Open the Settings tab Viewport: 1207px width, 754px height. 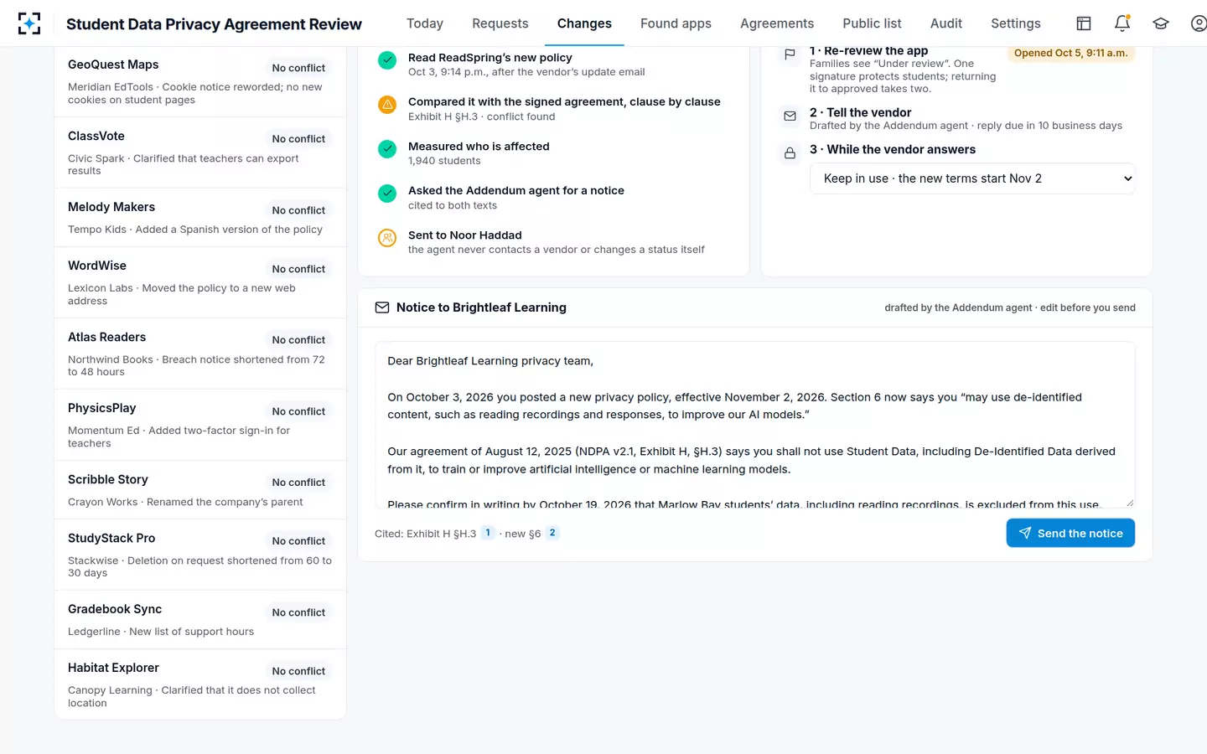tap(1016, 23)
